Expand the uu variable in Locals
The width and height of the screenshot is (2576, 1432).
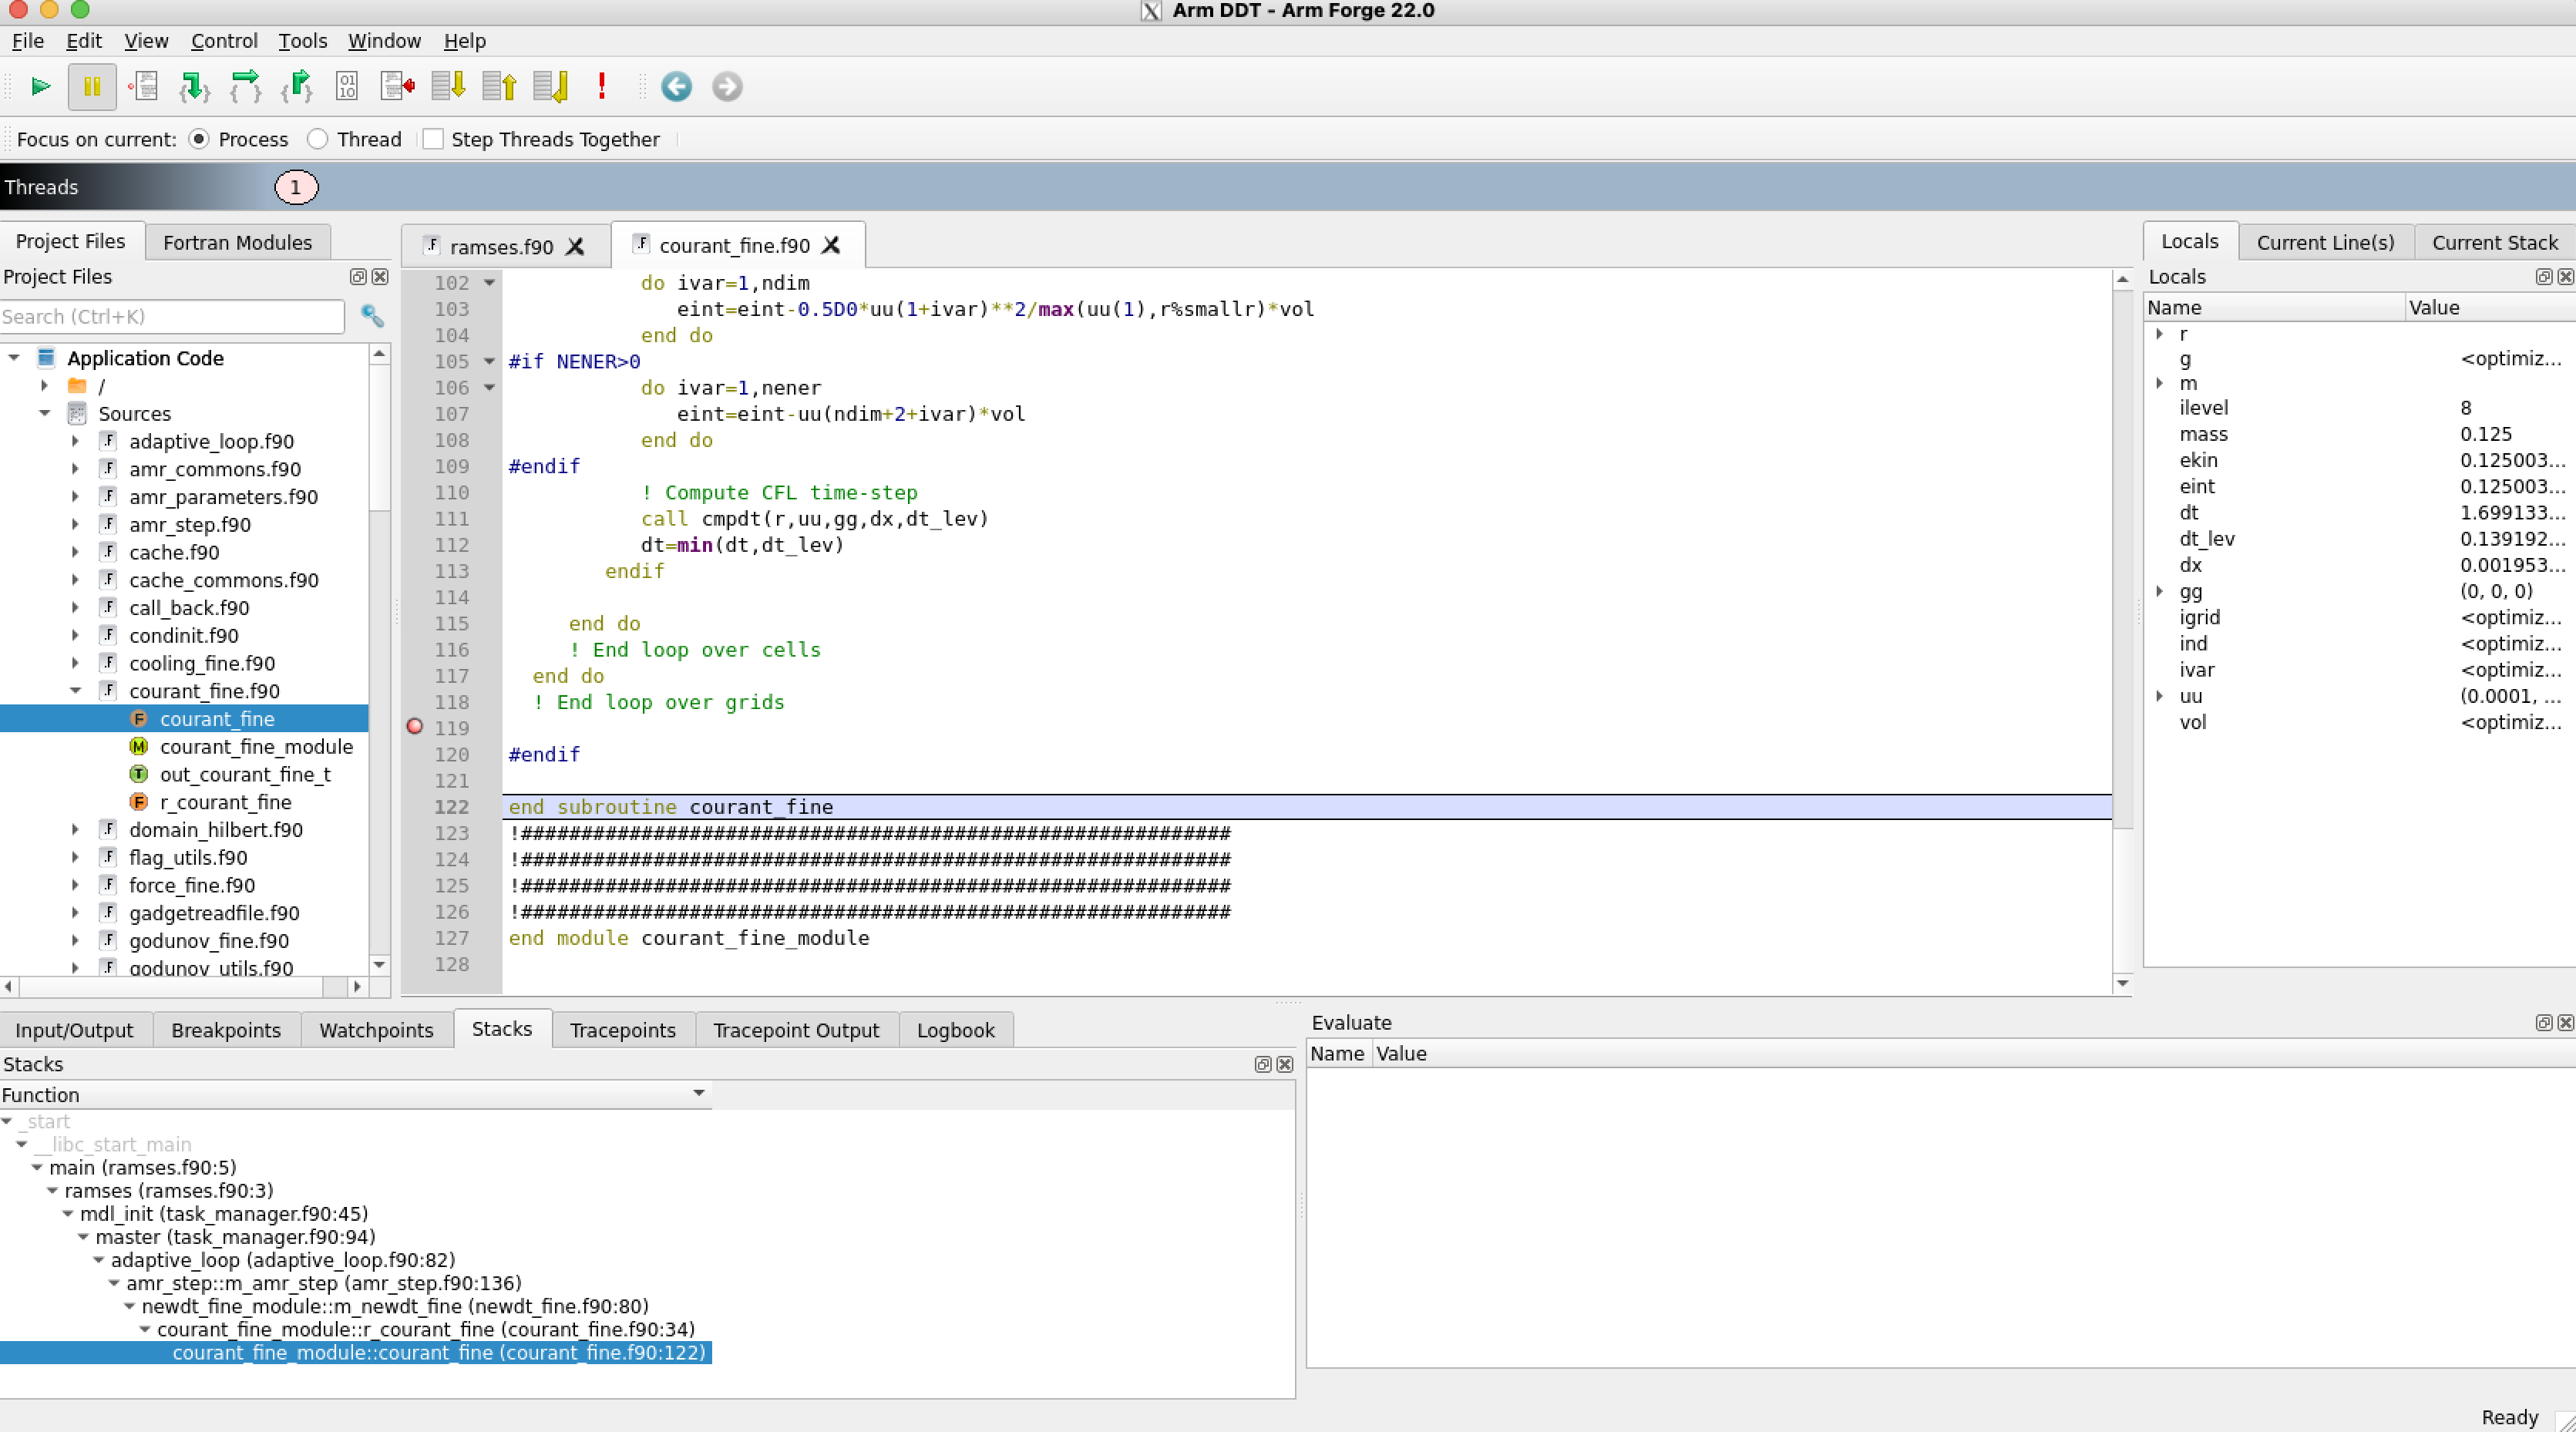[x=2159, y=696]
